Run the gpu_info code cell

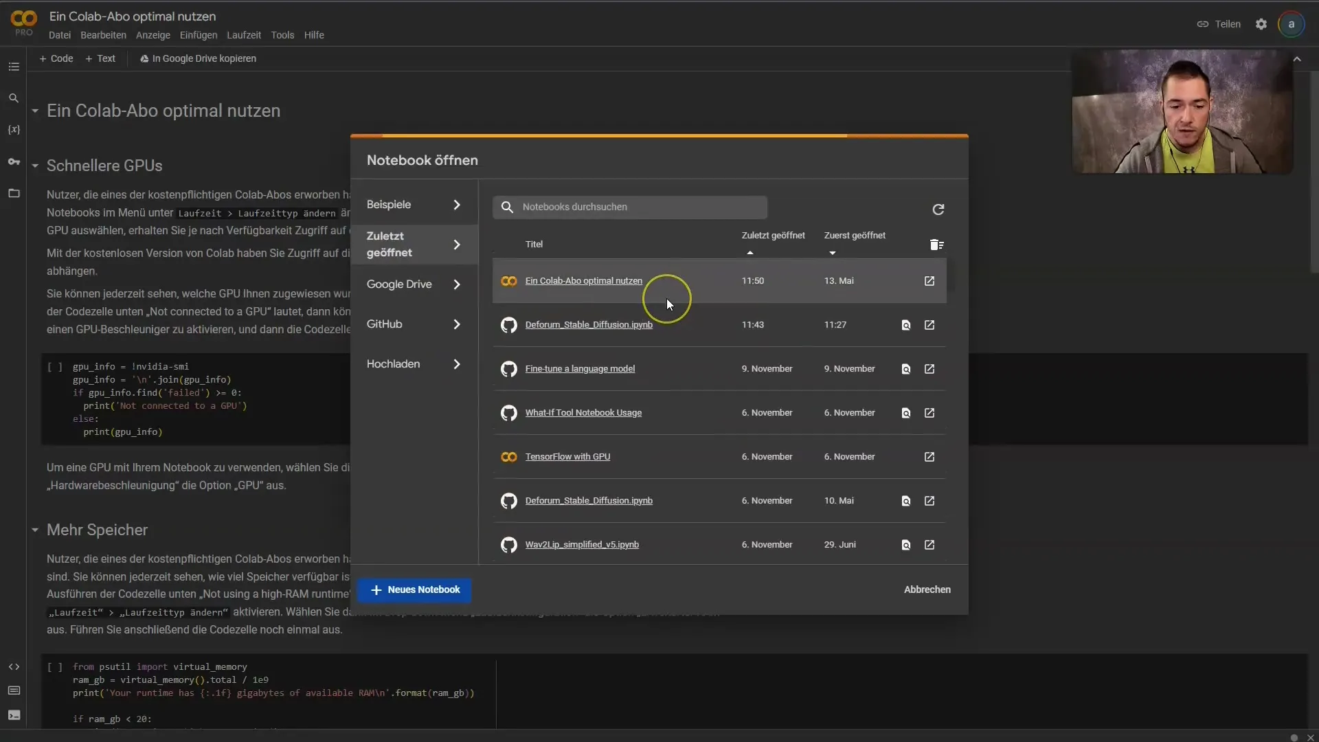[x=55, y=367]
